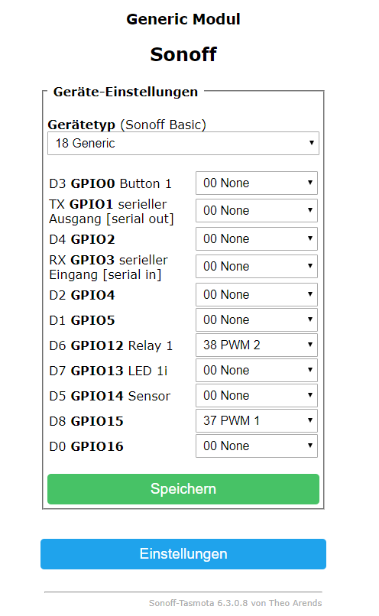Open GPIO13 LED 1i dropdown
379x616 pixels.
pyautogui.click(x=257, y=370)
